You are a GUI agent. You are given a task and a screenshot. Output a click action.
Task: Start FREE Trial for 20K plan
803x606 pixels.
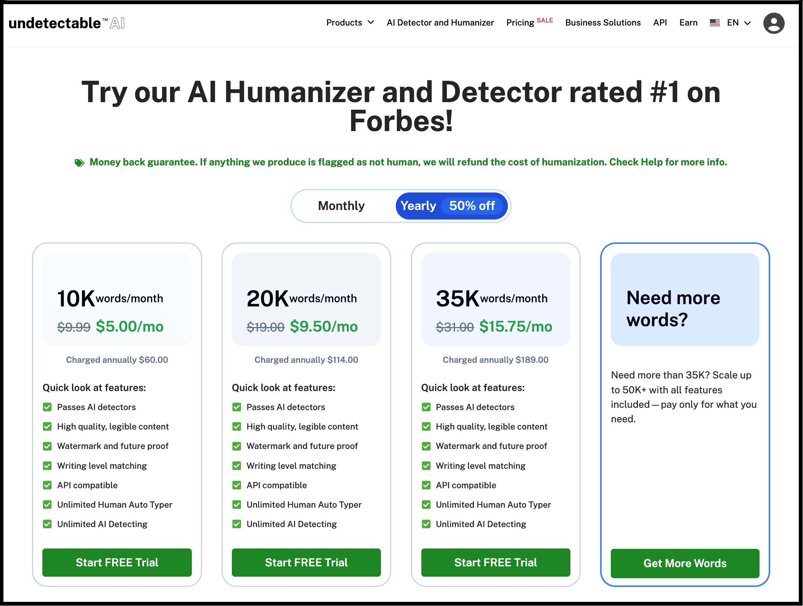[306, 563]
